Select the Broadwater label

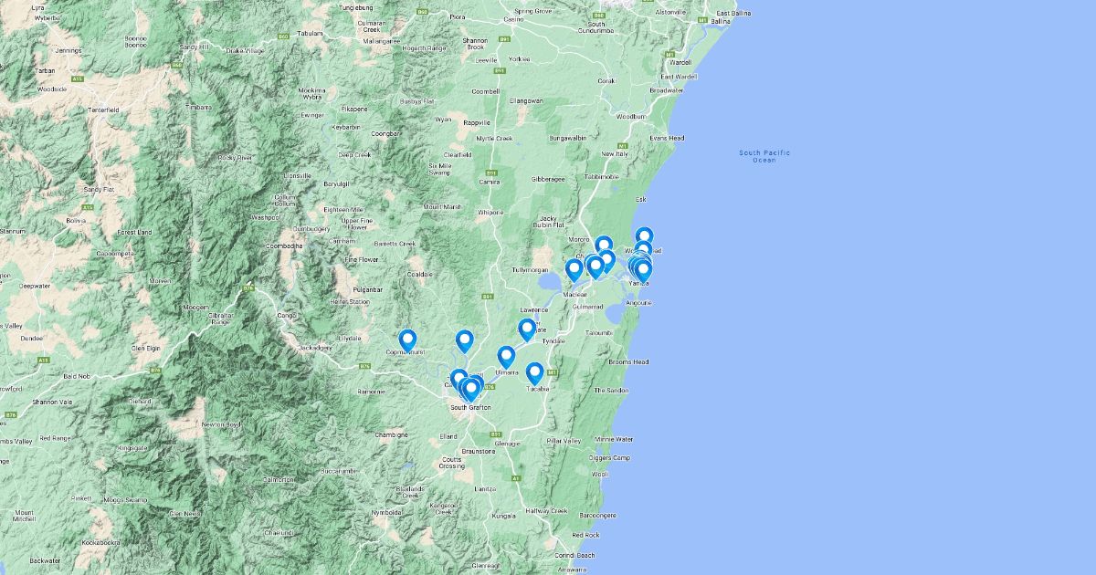667,90
